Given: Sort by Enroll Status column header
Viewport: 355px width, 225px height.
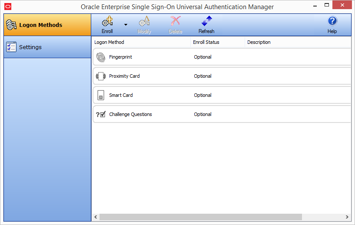Looking at the screenshot, I should [218, 42].
